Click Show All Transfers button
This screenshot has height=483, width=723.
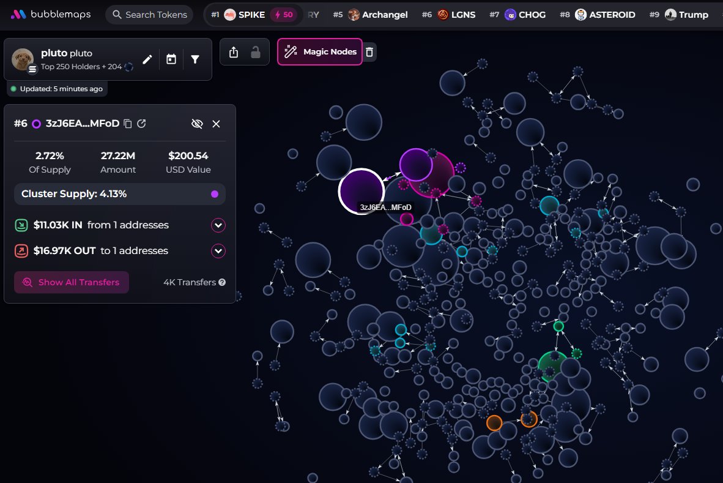pyautogui.click(x=72, y=282)
